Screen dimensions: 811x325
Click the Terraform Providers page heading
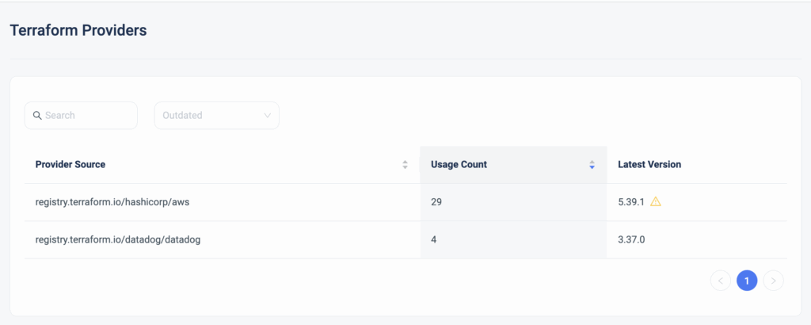pos(78,31)
